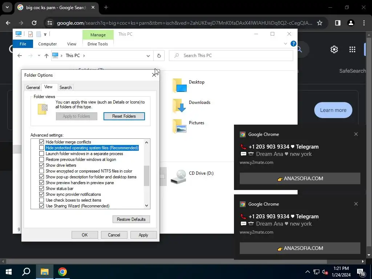Viewport: 372px width, 279px height.
Task: Reload the Chrome page
Action: tap(34, 23)
